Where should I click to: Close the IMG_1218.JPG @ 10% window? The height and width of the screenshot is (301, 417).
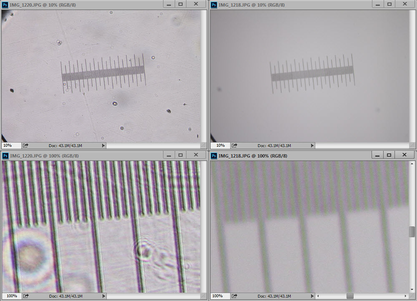(405, 4)
